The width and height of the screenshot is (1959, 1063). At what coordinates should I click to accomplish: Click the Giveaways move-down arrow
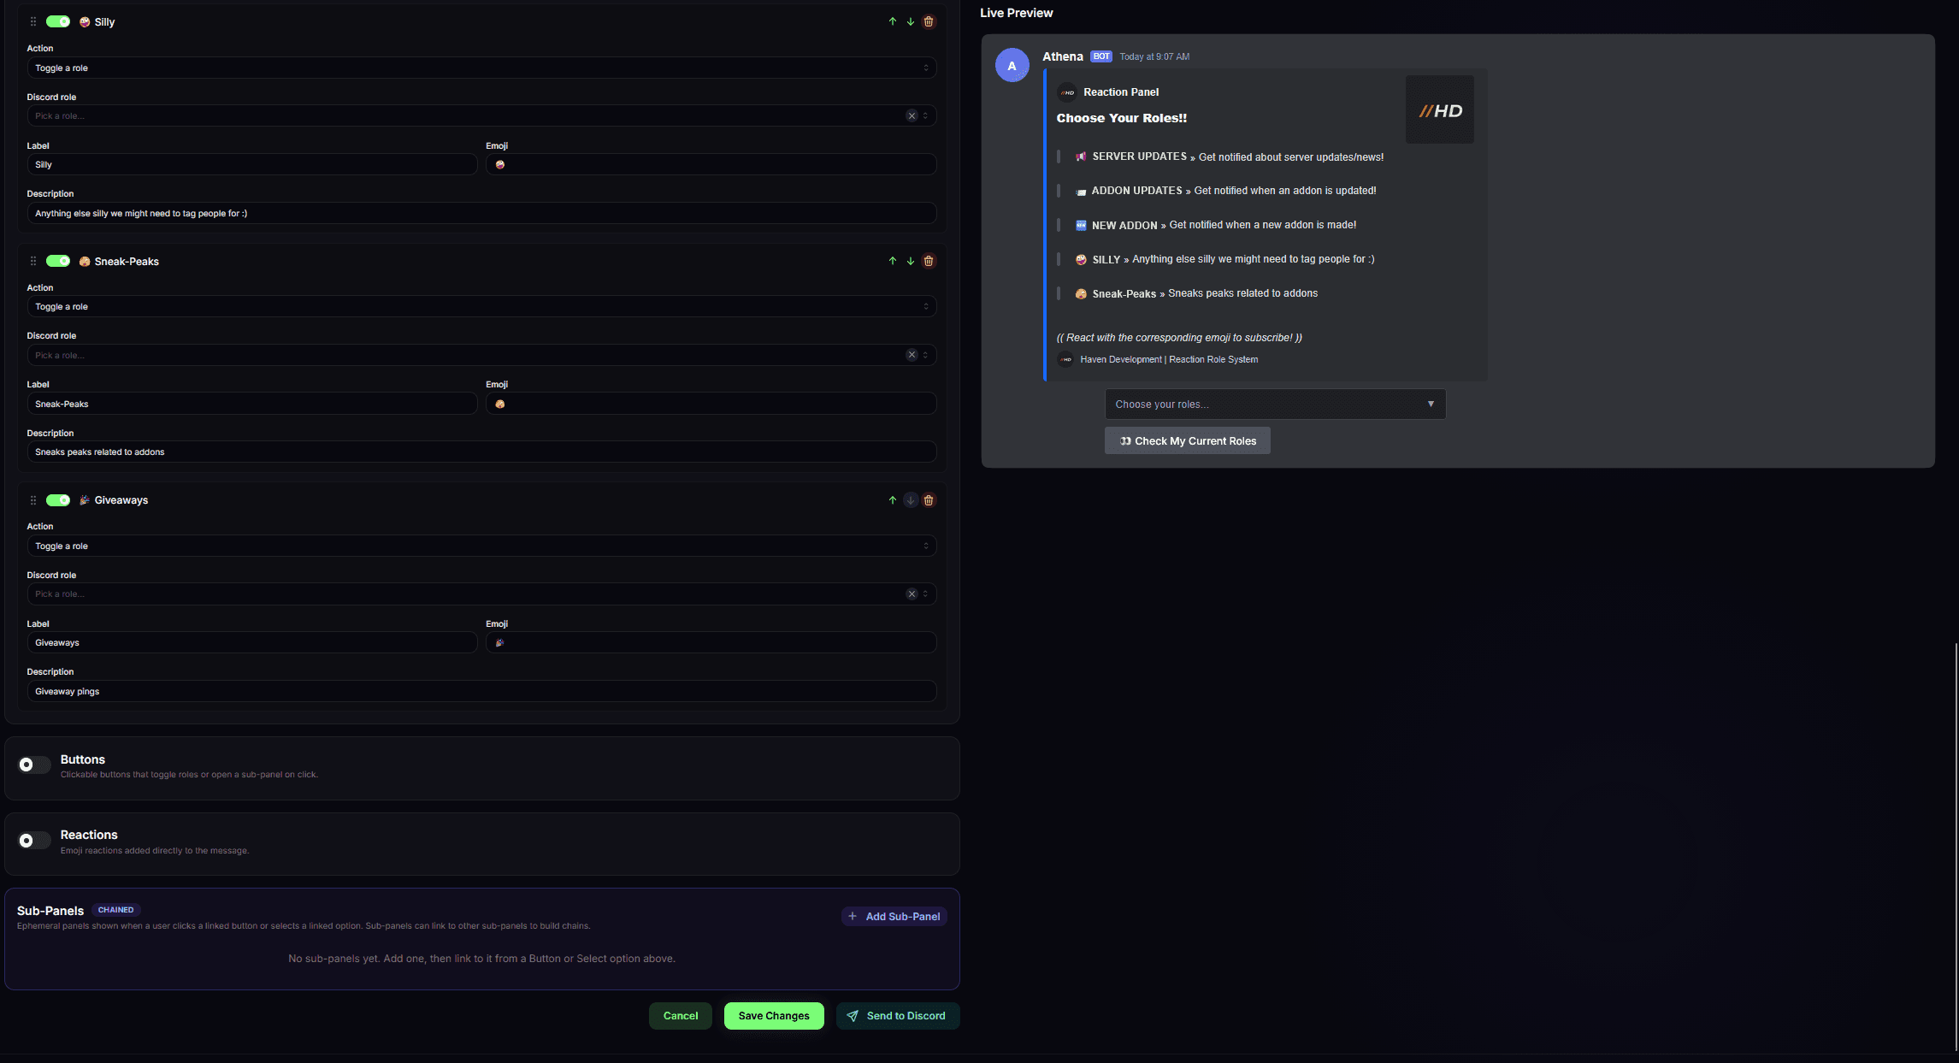coord(910,500)
